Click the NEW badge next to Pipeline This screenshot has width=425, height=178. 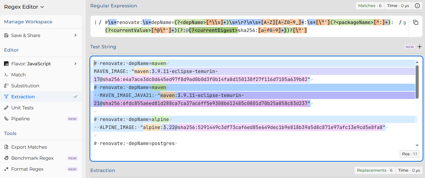73,119
